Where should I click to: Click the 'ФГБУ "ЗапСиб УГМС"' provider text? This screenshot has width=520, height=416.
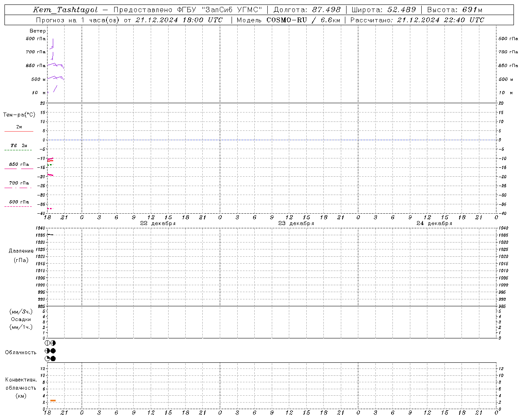220,10
